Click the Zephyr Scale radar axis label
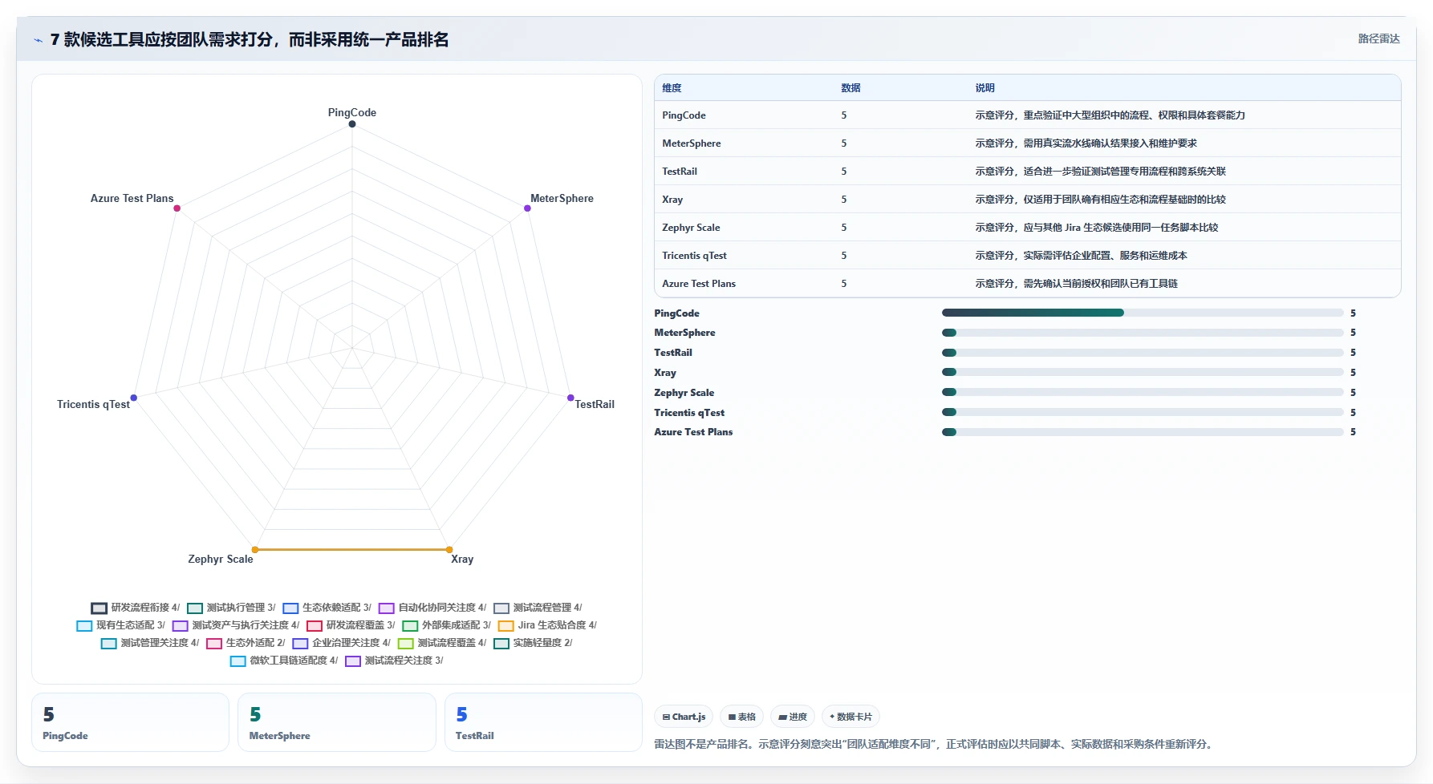Screen dimensions: 1433x784 [221, 560]
